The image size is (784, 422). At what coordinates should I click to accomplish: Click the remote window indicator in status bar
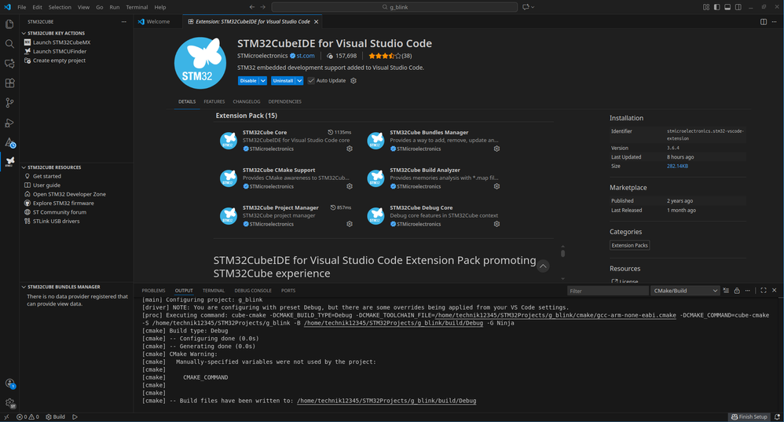6,417
